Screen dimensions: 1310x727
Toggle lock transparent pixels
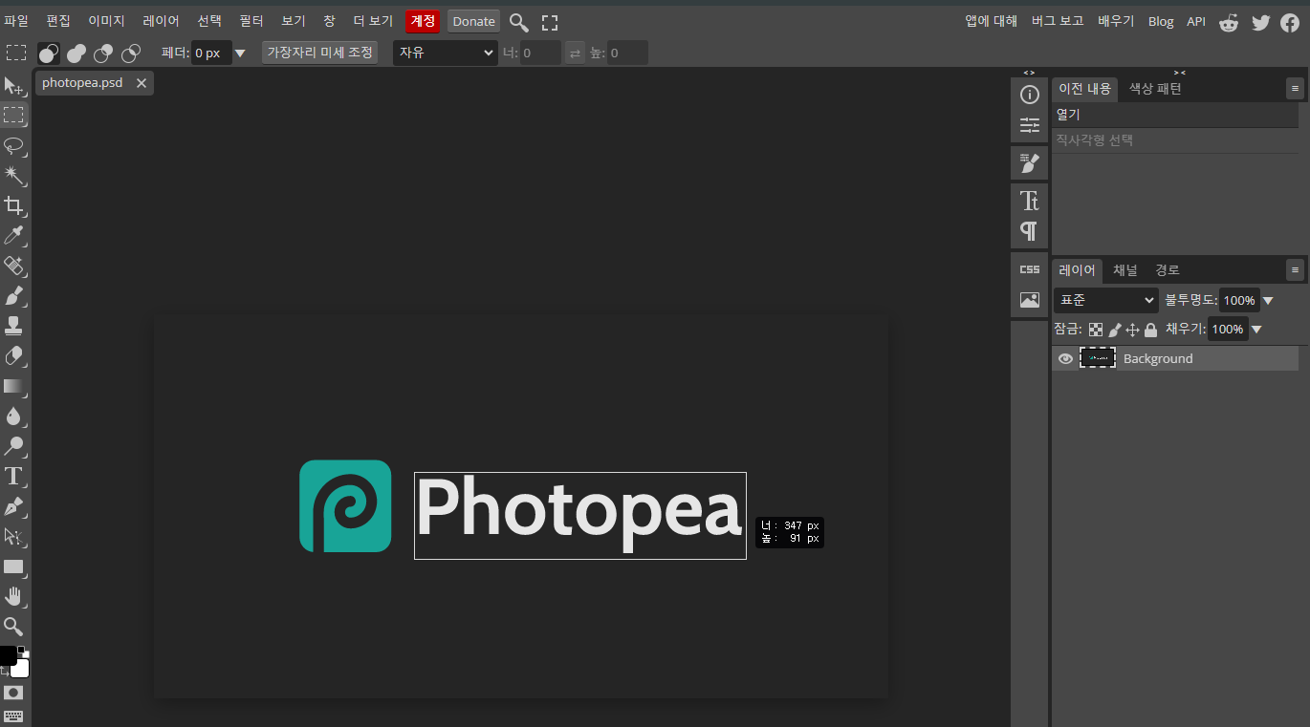click(1096, 330)
